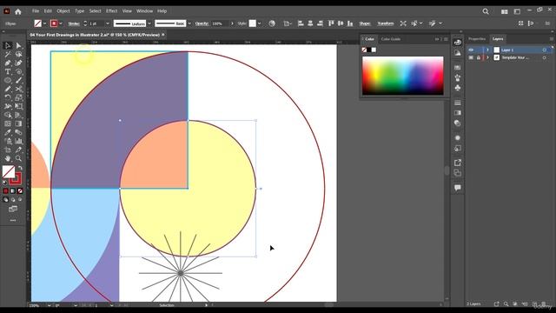Expand the Template layer contents
This screenshot has height=313, width=556.
[487, 57]
